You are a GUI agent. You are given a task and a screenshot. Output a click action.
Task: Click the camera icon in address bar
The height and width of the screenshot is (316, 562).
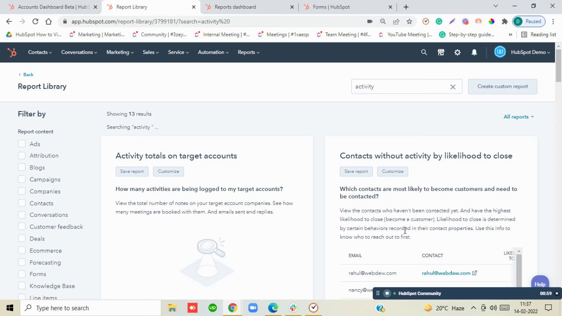[370, 21]
